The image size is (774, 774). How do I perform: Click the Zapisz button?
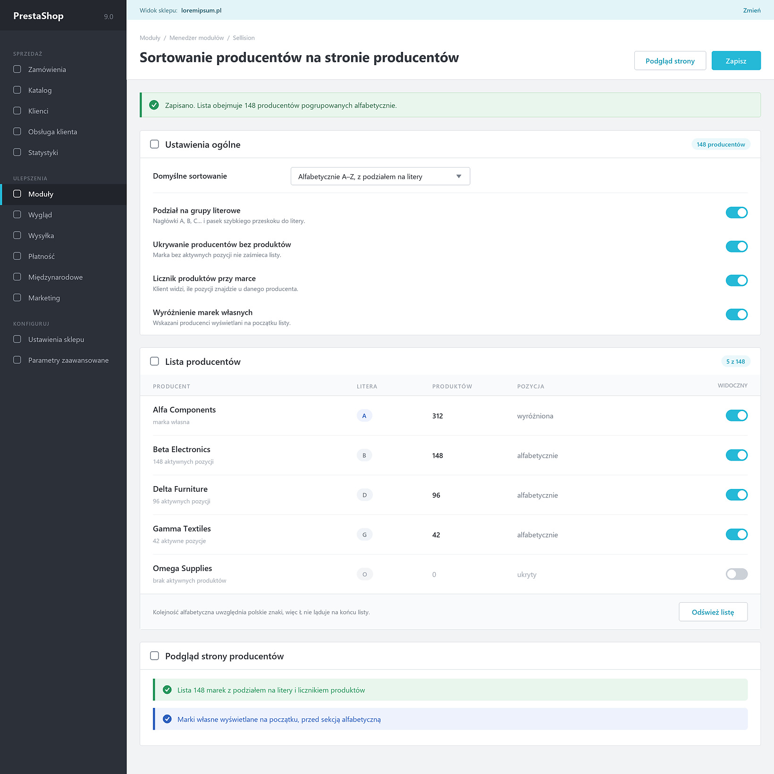click(736, 61)
